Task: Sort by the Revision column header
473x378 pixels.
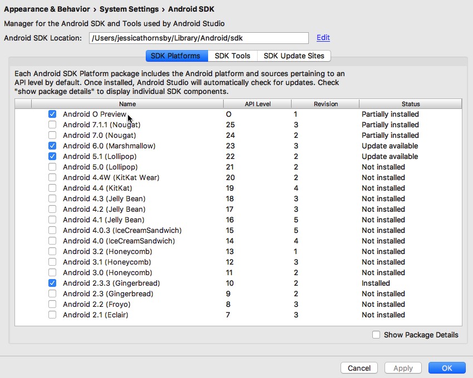Action: tap(326, 104)
